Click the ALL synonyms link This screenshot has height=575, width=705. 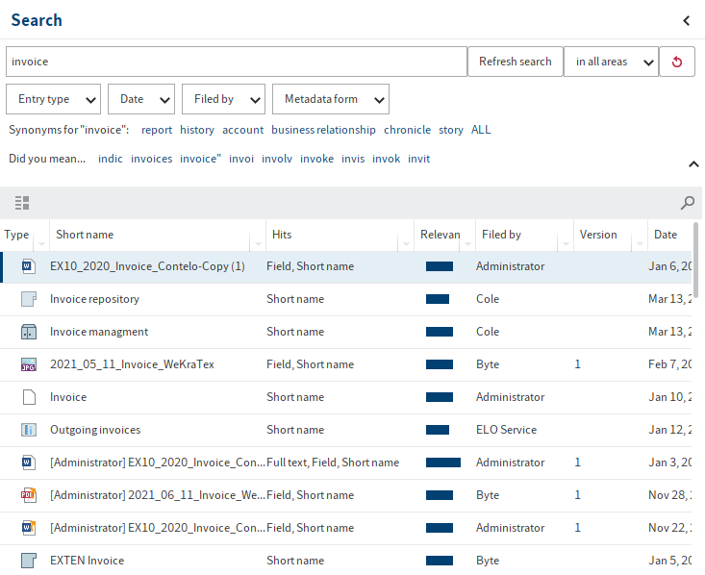click(481, 130)
